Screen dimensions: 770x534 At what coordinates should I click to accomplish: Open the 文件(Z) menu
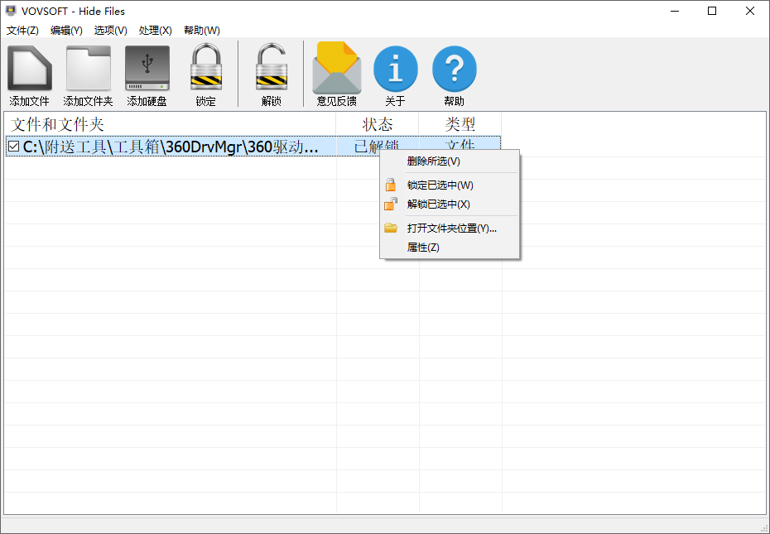tap(22, 30)
